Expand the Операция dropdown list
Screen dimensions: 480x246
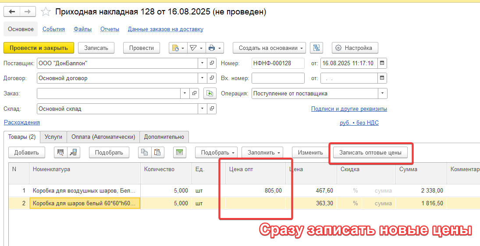pyautogui.click(x=382, y=94)
